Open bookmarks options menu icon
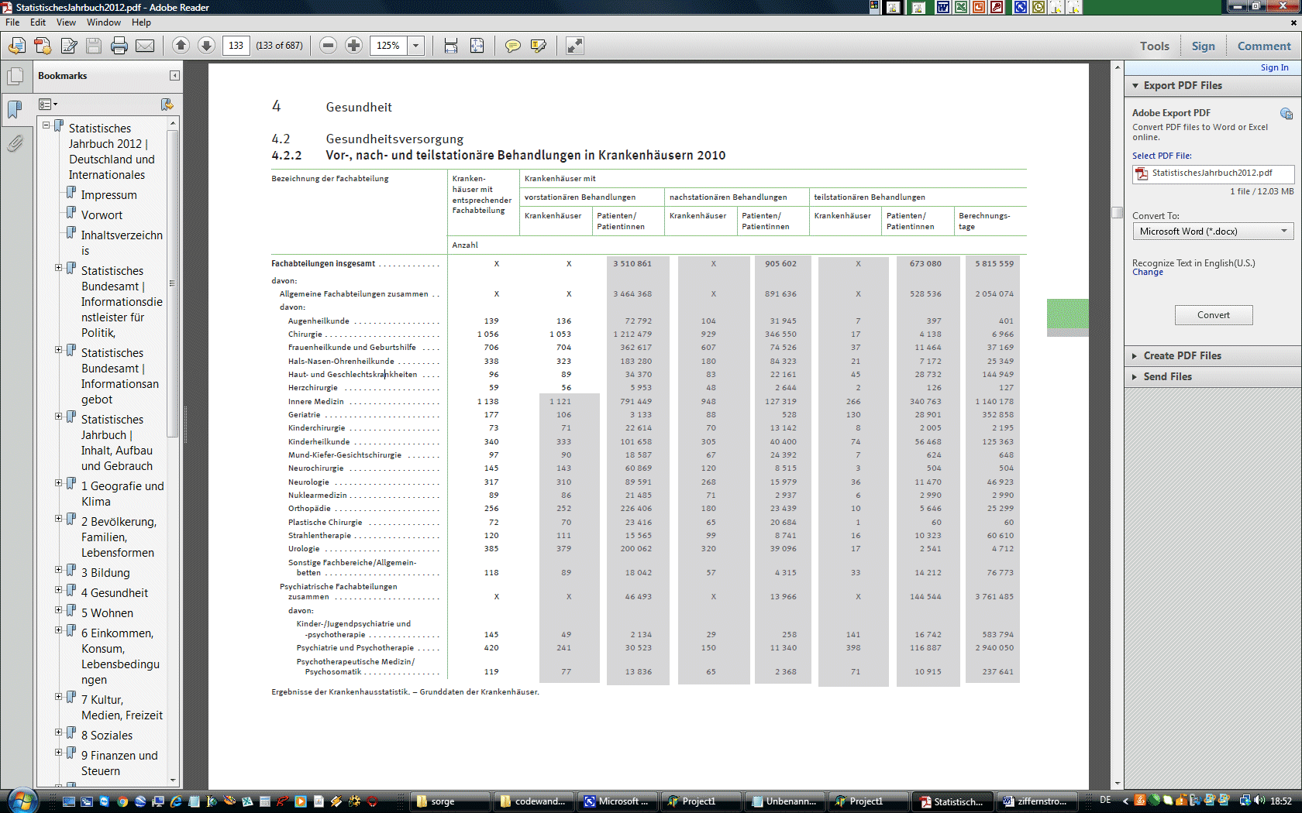Screen dimensions: 1302x813 click(48, 104)
